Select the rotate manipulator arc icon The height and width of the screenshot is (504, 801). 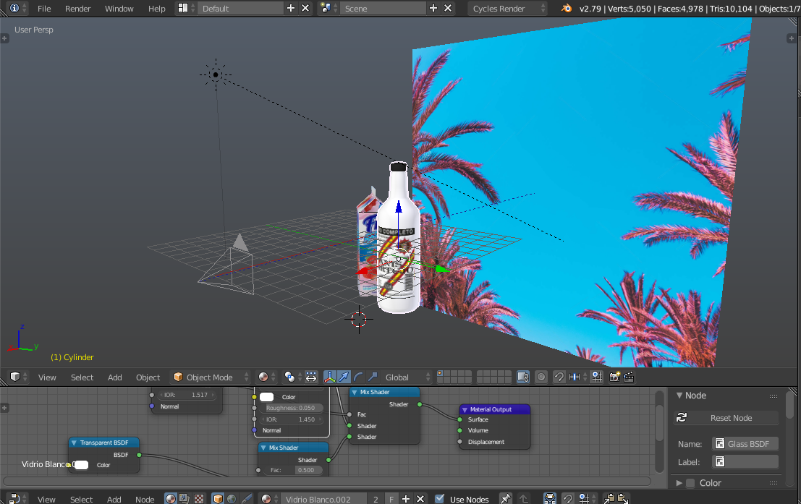[x=358, y=377]
